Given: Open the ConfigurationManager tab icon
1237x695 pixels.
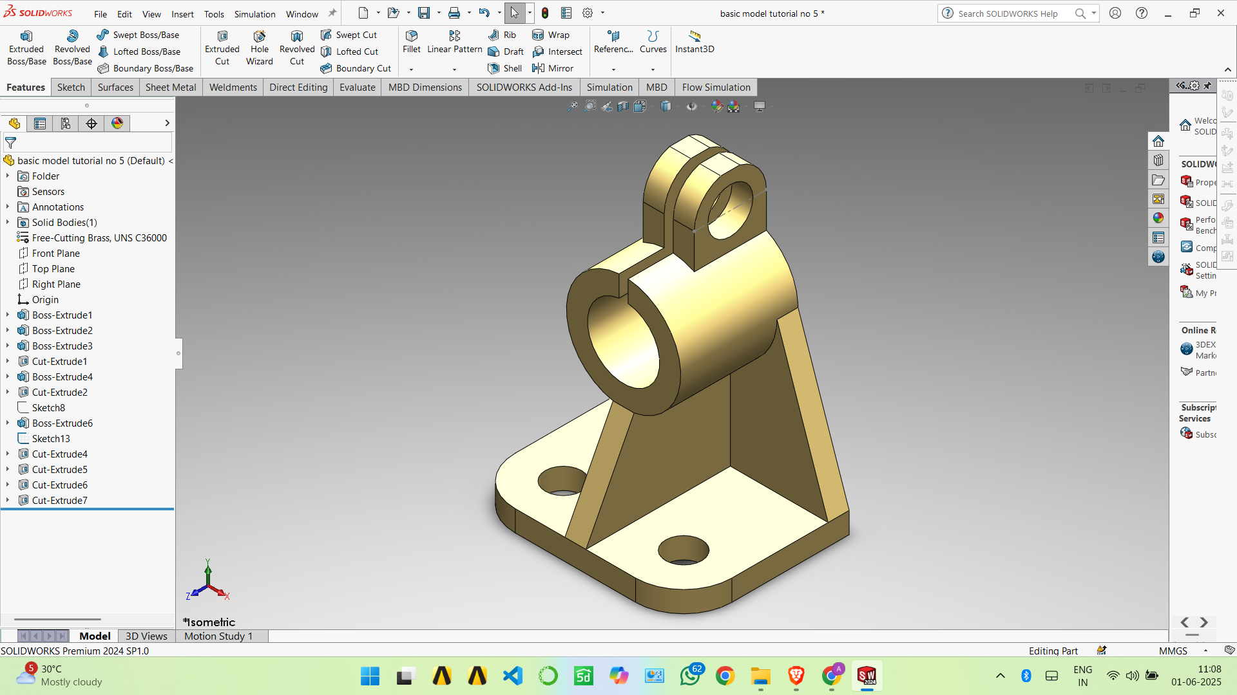Looking at the screenshot, I should coord(66,124).
